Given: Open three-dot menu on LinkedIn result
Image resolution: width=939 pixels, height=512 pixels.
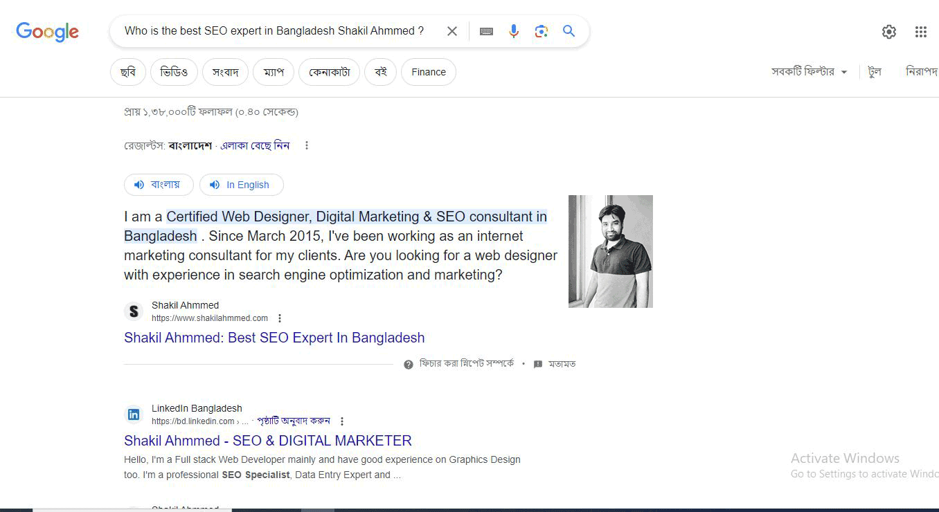Looking at the screenshot, I should [x=342, y=421].
